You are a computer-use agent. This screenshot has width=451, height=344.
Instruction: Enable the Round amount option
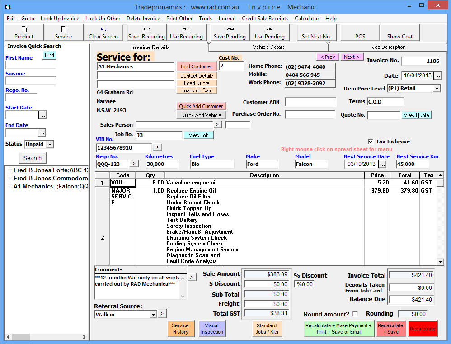pyautogui.click(x=355, y=313)
